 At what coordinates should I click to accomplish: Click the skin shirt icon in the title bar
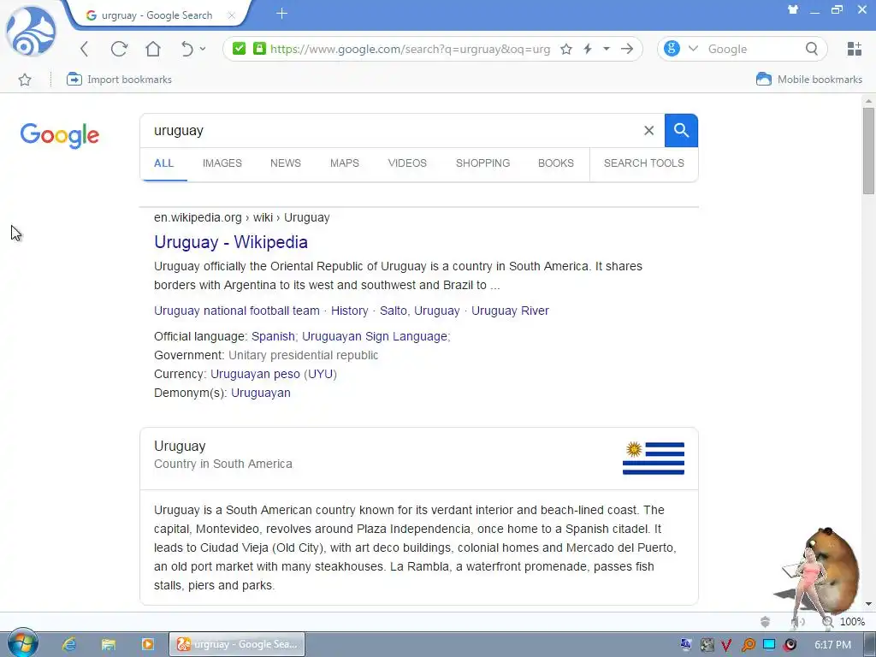[793, 9]
